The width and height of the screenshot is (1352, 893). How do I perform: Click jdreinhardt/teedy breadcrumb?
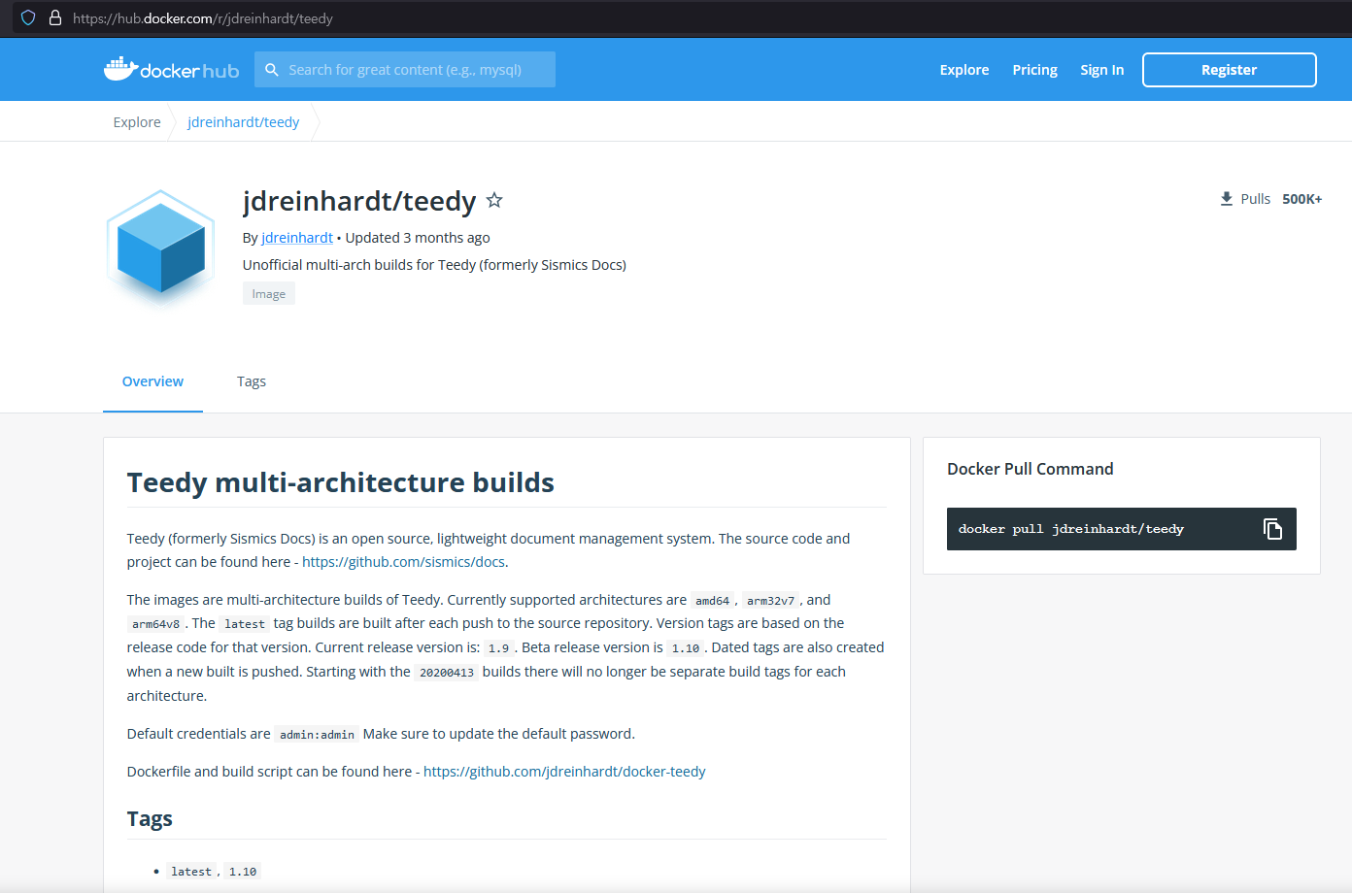[244, 122]
